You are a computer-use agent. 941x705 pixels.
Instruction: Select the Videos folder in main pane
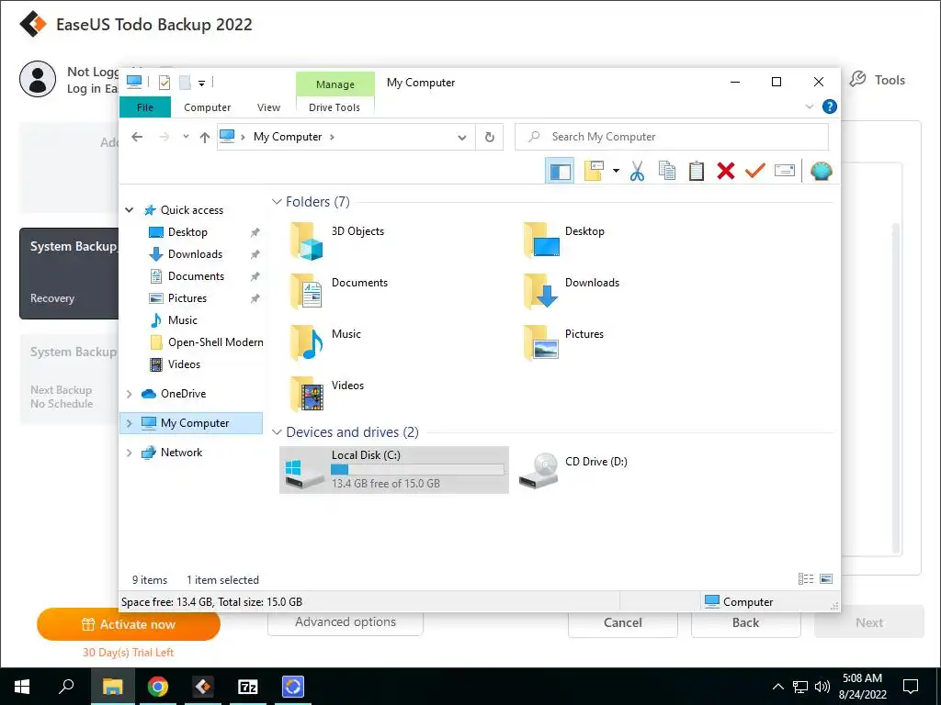click(327, 394)
